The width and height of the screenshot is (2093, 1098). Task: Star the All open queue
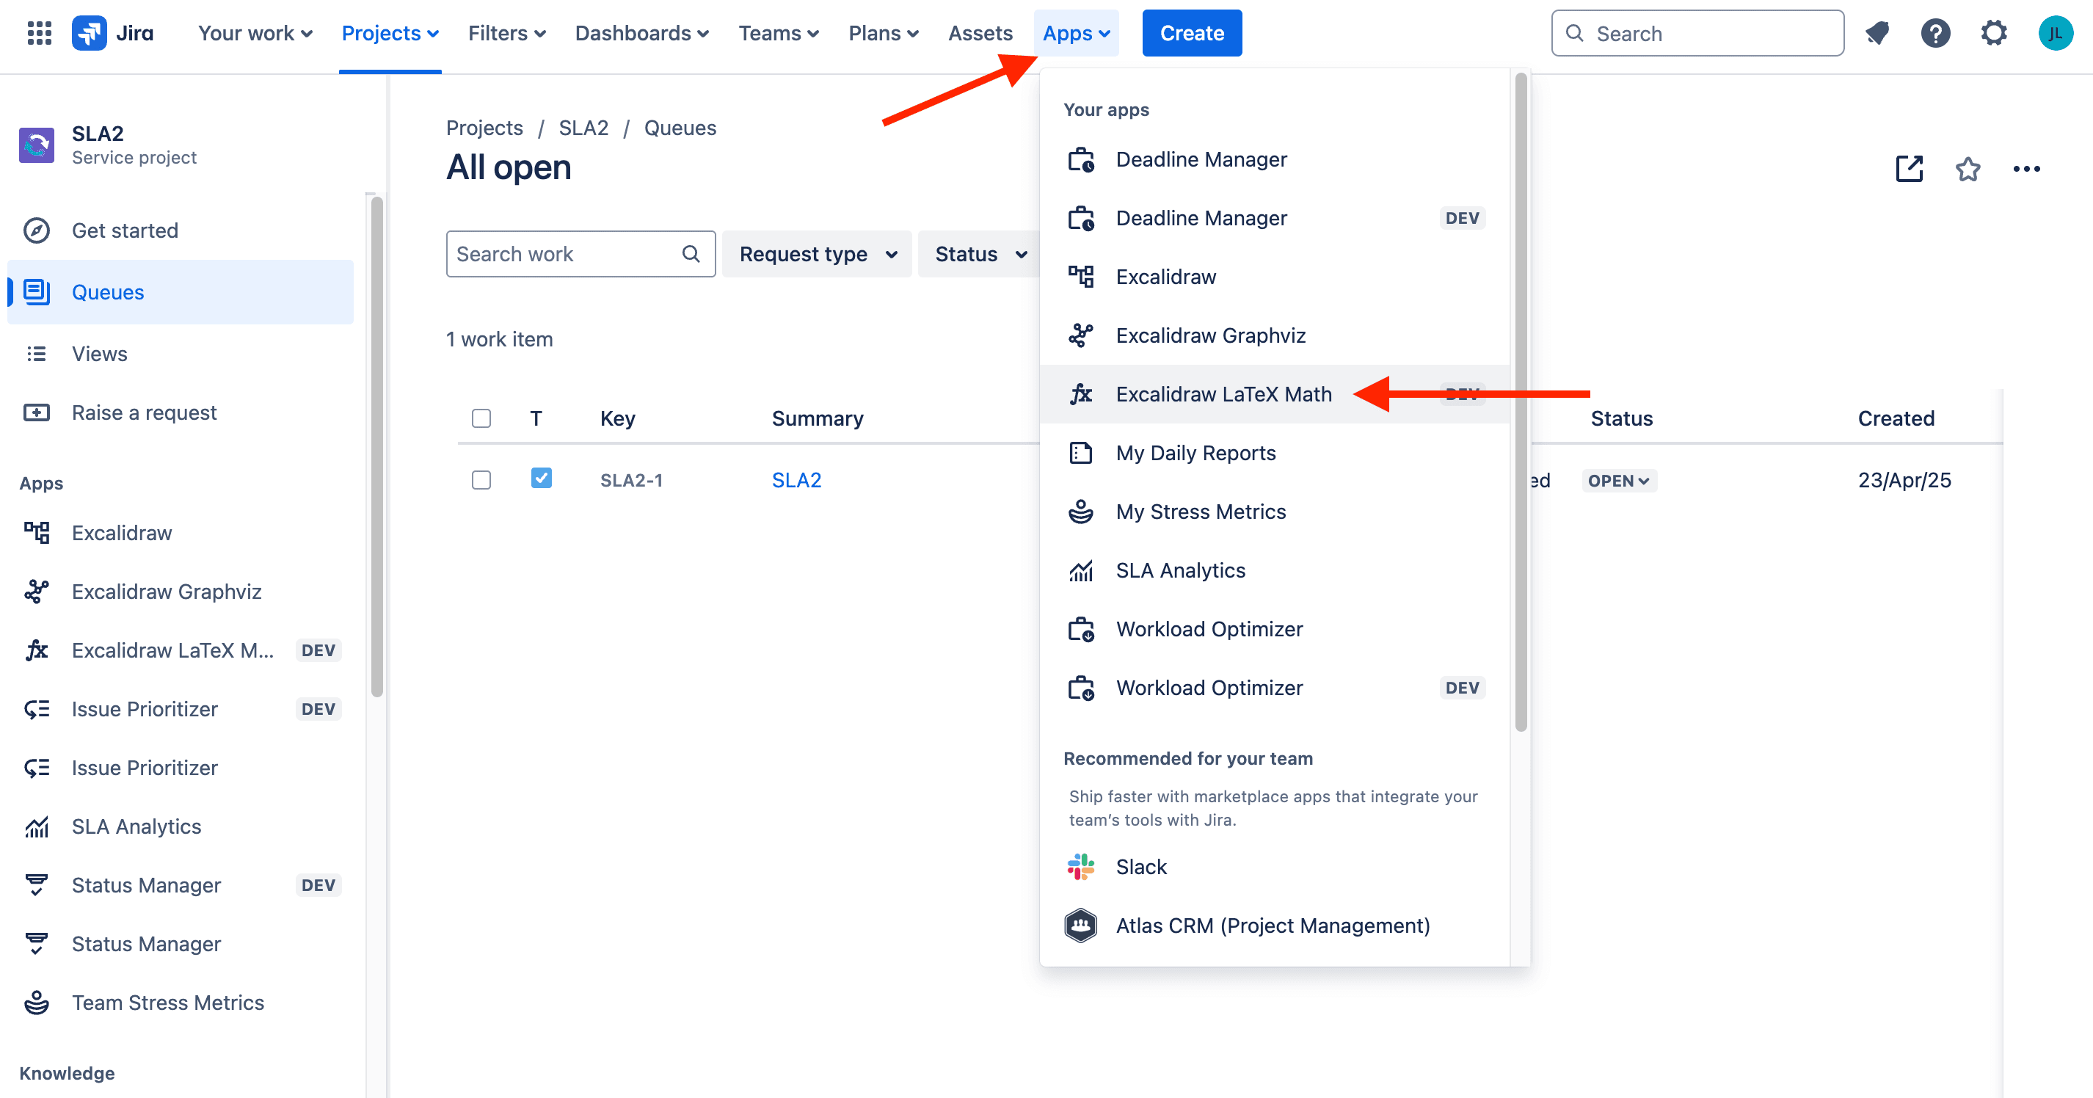click(x=1968, y=169)
